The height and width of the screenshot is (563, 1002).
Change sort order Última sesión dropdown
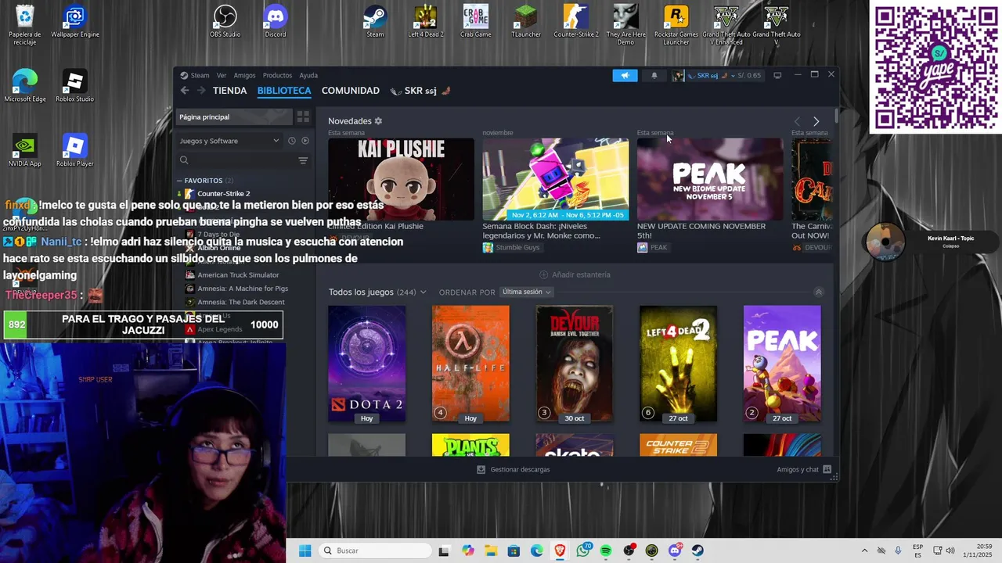pyautogui.click(x=526, y=292)
